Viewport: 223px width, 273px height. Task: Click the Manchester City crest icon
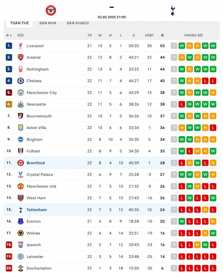click(21, 93)
